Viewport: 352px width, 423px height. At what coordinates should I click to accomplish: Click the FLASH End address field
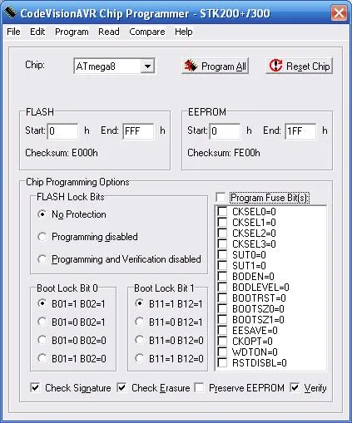pyautogui.click(x=138, y=131)
